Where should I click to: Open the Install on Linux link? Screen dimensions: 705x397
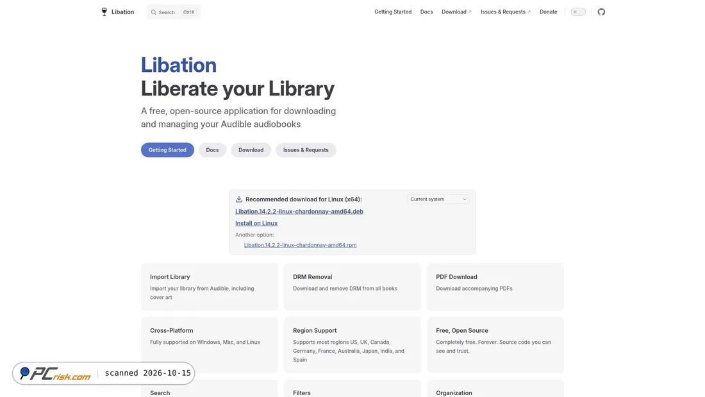(x=256, y=223)
